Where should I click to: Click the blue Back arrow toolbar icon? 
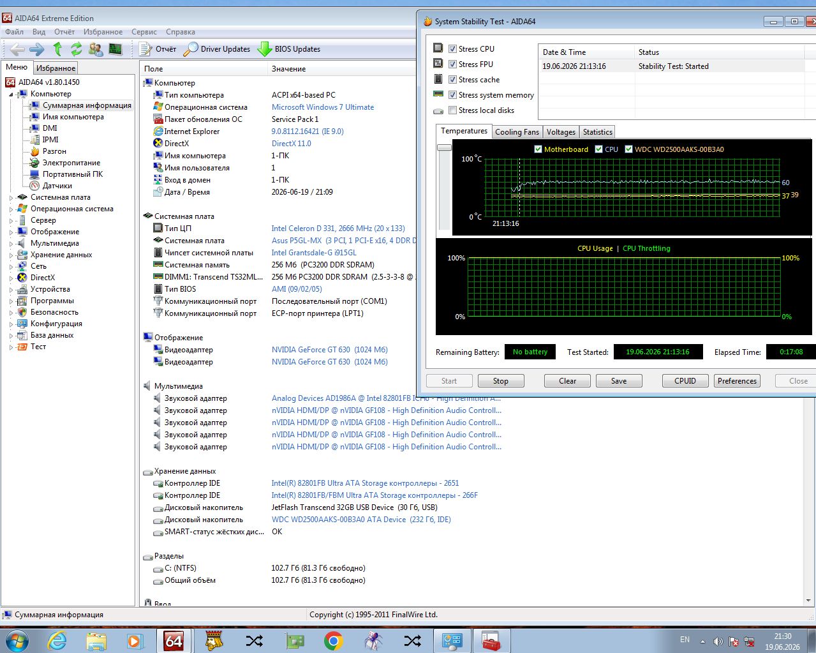(17, 49)
